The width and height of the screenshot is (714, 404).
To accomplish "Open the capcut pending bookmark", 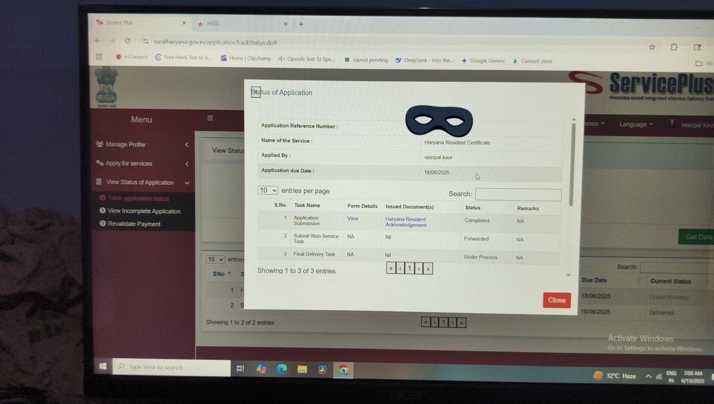I will click(x=366, y=60).
